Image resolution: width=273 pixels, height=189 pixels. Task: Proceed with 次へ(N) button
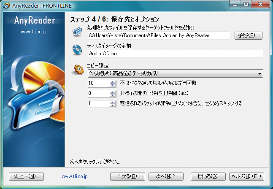(x=166, y=176)
